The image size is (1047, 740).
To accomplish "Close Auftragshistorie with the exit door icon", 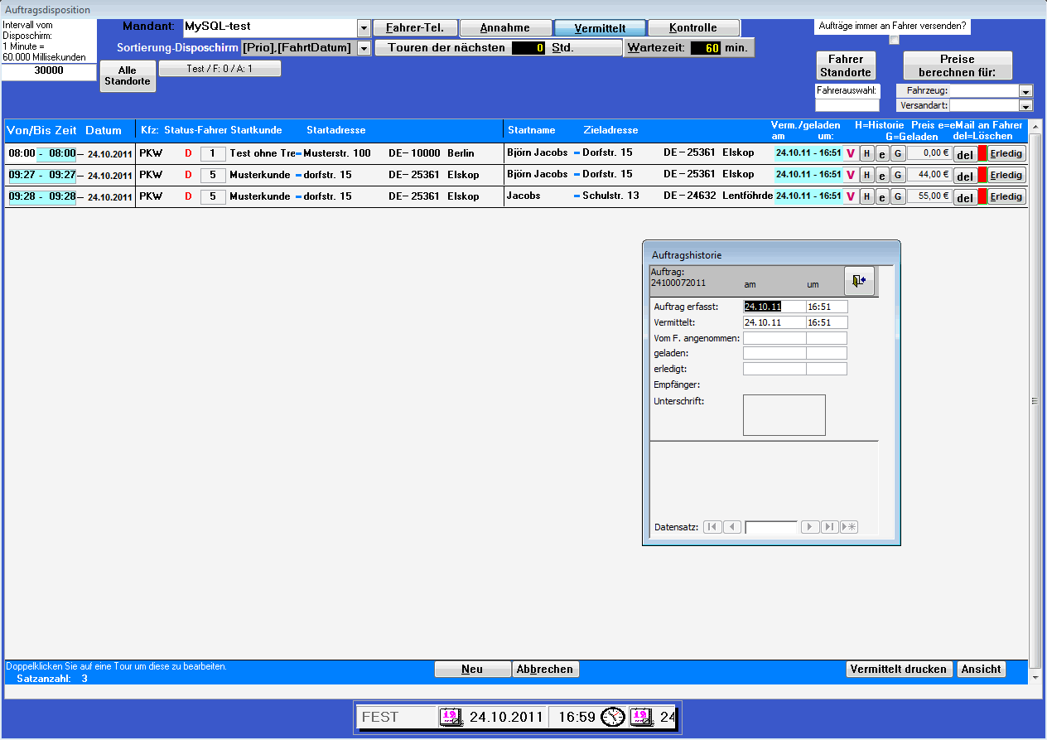I will (859, 281).
